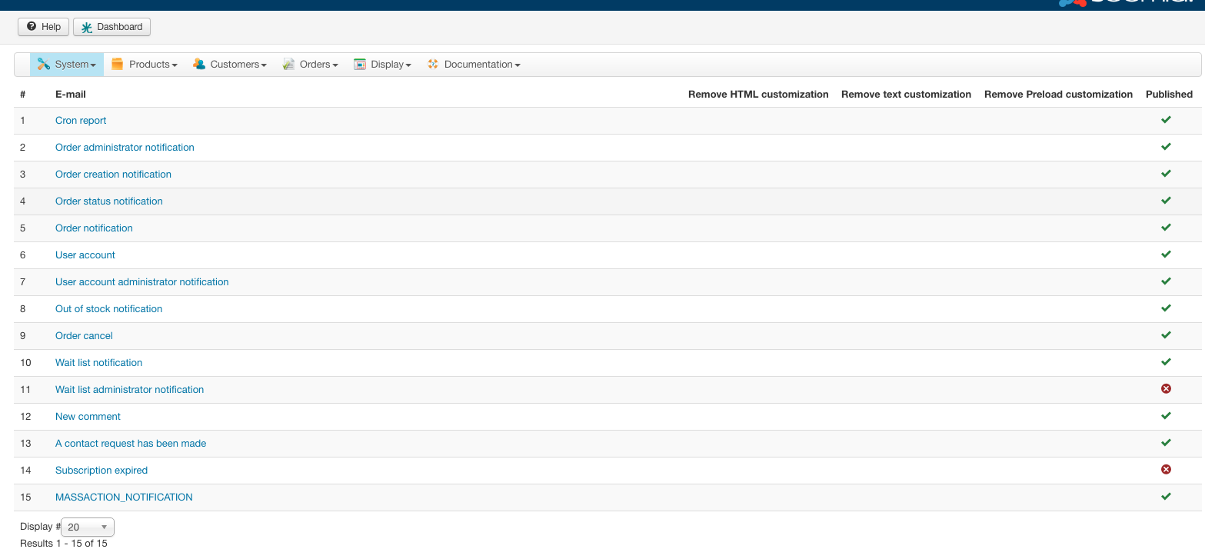Open the New comment e-mail

pyautogui.click(x=88, y=417)
